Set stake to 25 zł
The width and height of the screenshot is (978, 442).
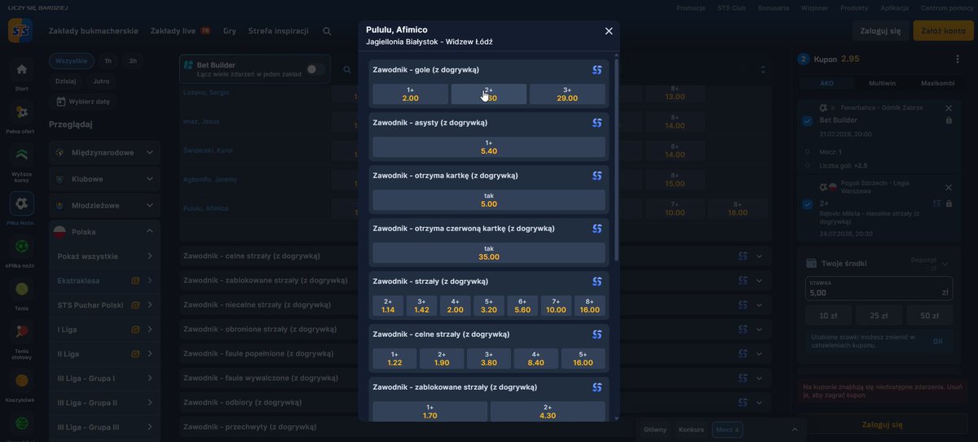879,315
